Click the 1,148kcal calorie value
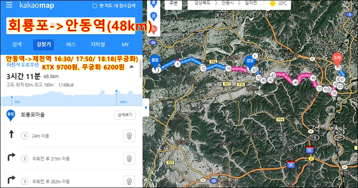This screenshot has width=358, height=188. 66,85
